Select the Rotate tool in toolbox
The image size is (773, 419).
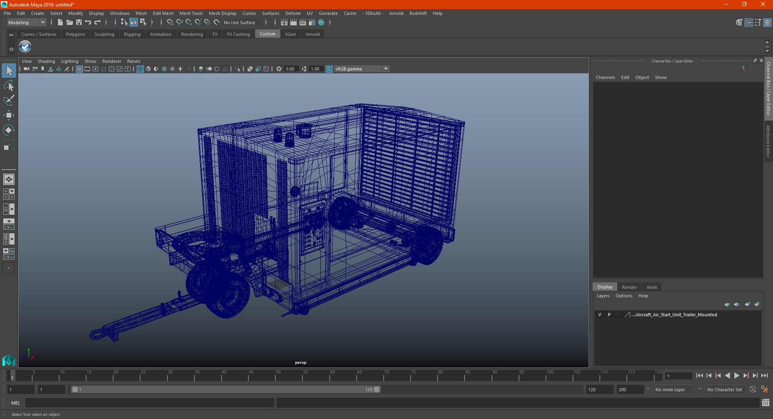tap(8, 130)
